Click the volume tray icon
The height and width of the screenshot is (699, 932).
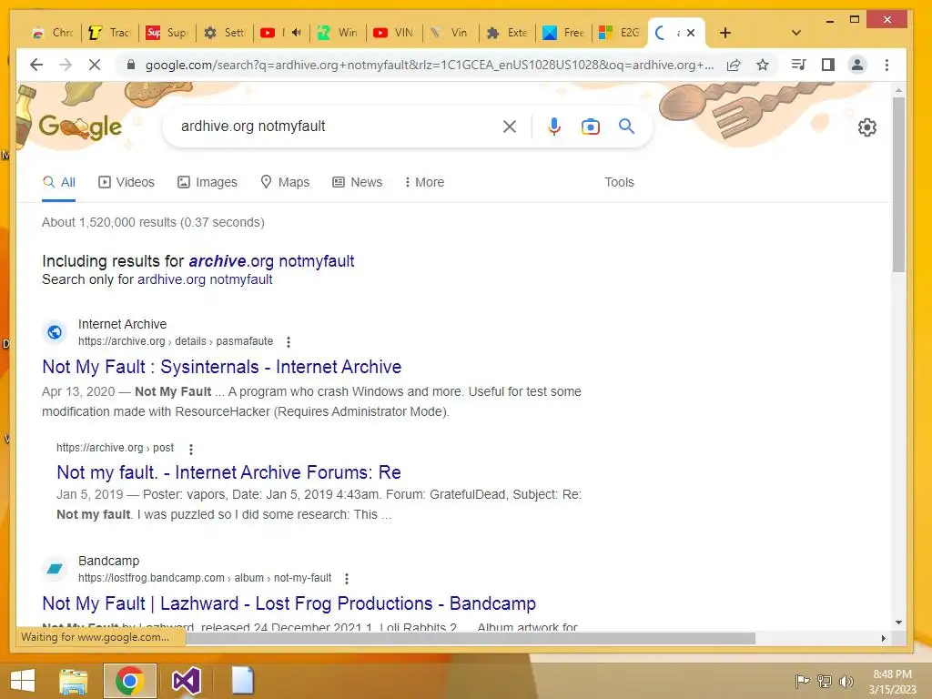[x=846, y=681]
